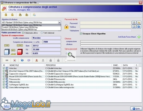The image size is (143, 111).
Task: Uncheck the Uomo della montagna.doc row checkbox
Action: tap(4, 87)
